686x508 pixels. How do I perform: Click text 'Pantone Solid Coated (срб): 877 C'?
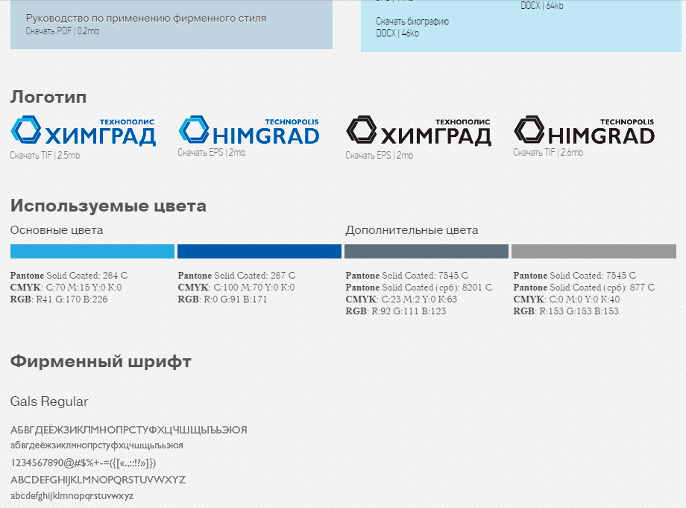pyautogui.click(x=584, y=288)
